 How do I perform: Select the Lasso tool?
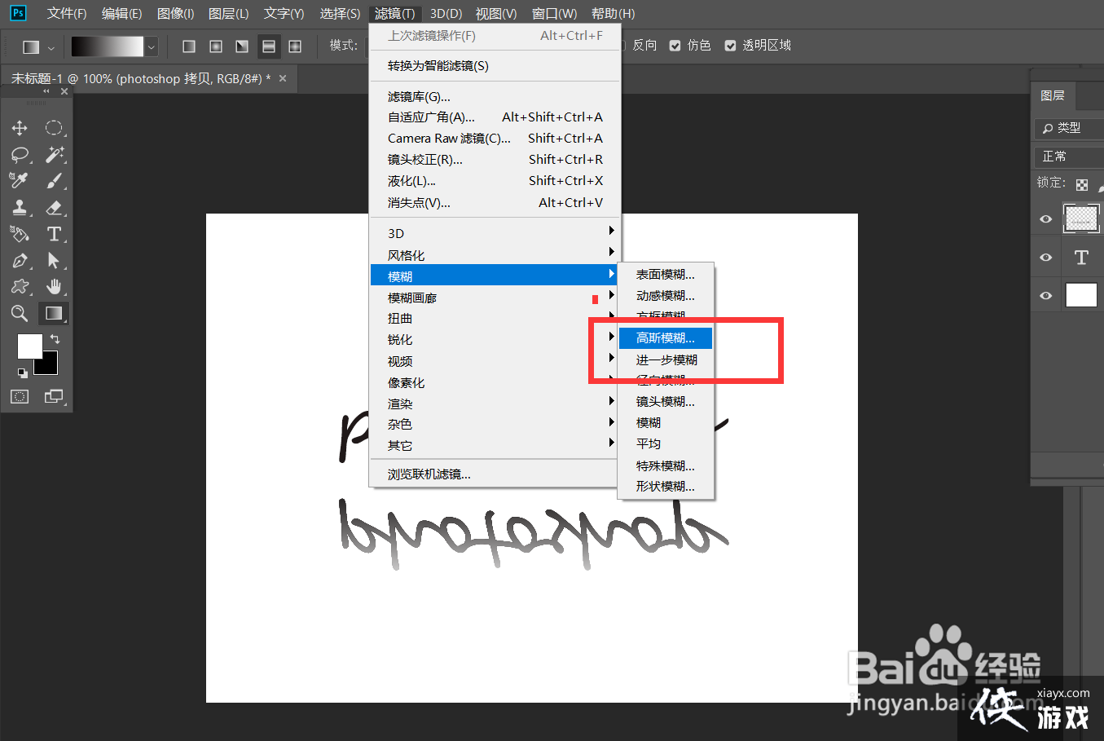(19, 155)
